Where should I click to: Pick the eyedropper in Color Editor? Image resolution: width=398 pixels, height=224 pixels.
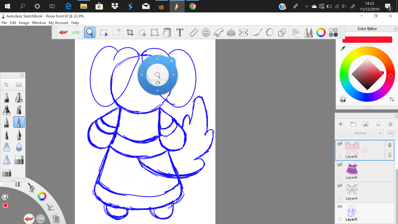tap(343, 49)
